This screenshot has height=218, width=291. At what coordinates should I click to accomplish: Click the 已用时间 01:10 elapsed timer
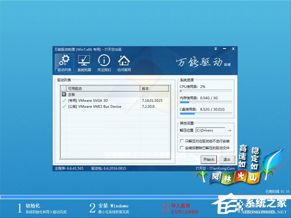(x=277, y=192)
